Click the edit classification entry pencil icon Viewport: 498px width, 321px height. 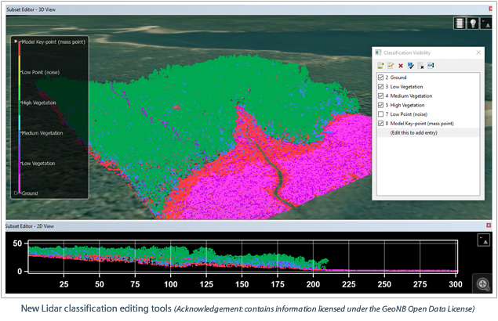(x=391, y=65)
